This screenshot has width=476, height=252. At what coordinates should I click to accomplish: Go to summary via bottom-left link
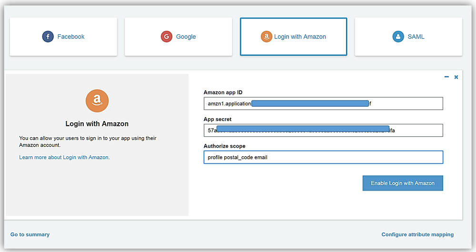coord(30,234)
